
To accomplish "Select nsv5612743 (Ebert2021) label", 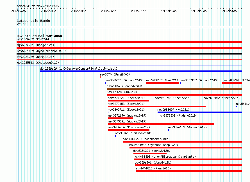I will [173, 98].
